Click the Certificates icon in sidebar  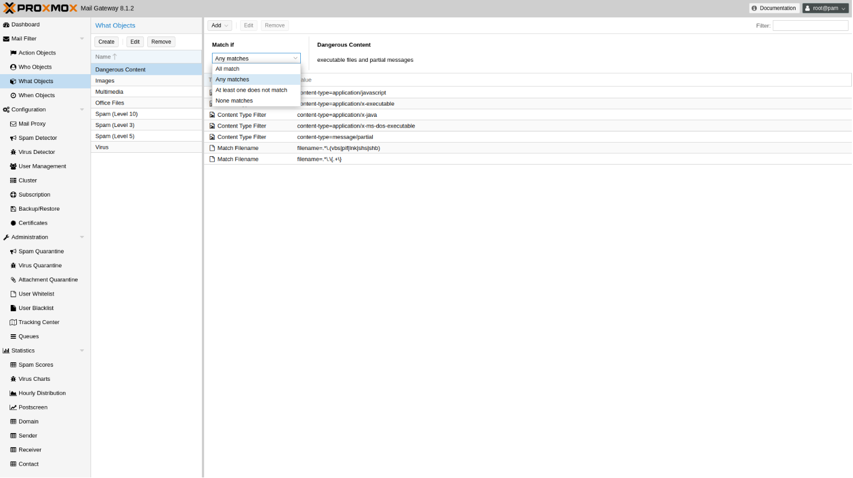[x=13, y=223]
